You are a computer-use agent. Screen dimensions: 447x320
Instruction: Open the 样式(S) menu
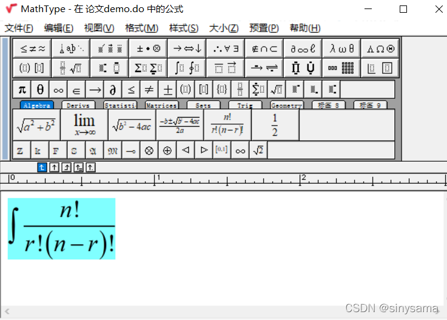184,28
